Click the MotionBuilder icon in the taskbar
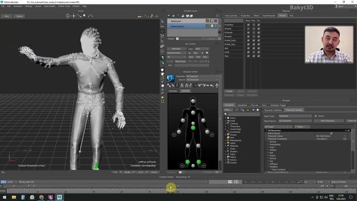The height and width of the screenshot is (201, 357). (60, 197)
